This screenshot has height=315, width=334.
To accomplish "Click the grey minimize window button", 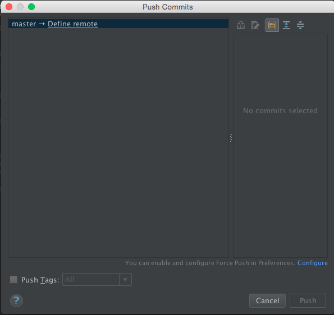I will point(20,7).
